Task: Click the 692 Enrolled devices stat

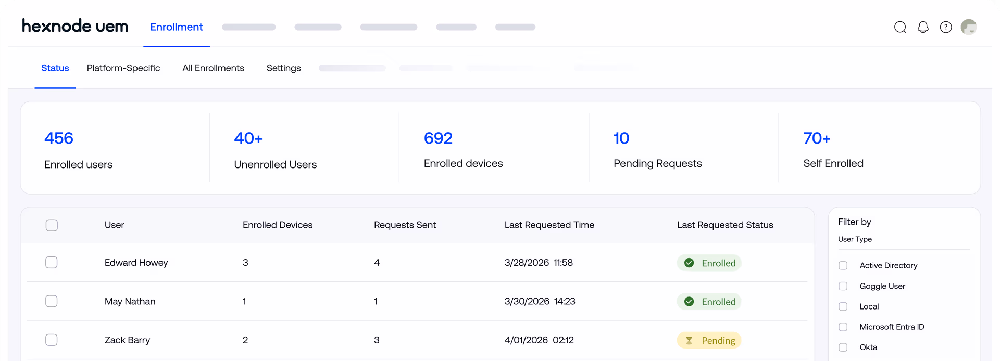Action: pyautogui.click(x=464, y=149)
